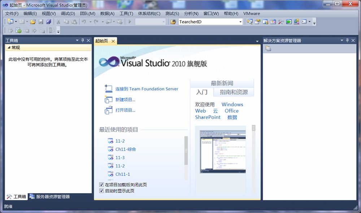Open the New Project dropdown arrow

coord(16,22)
